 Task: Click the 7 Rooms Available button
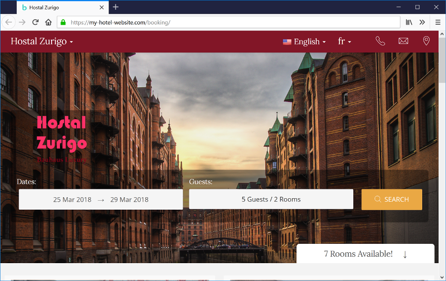366,254
